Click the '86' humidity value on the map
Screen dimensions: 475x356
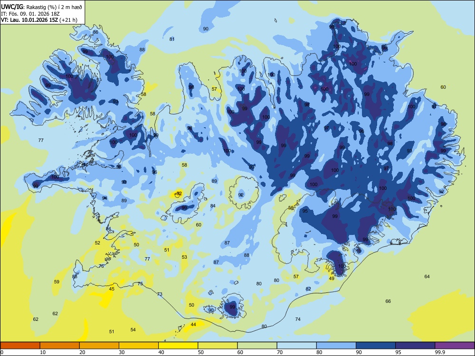[95, 32]
